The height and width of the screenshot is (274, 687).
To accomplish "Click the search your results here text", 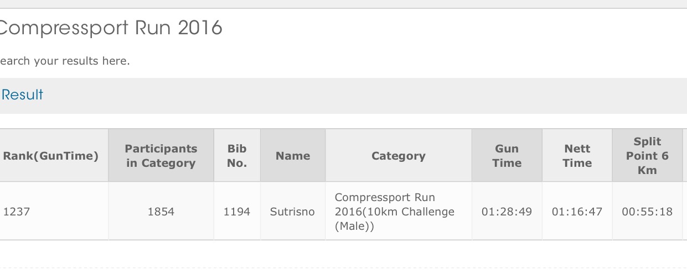I will click(x=65, y=61).
